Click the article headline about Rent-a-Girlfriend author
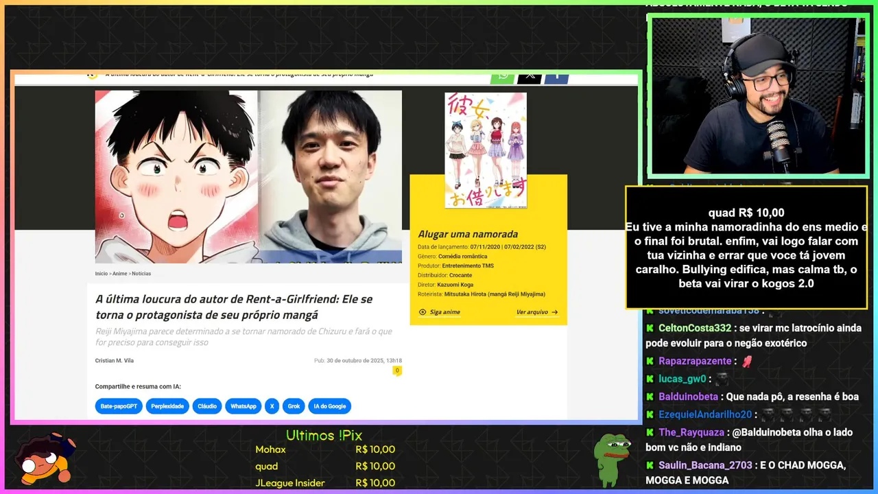Viewport: 878px width, 494px height. (234, 307)
